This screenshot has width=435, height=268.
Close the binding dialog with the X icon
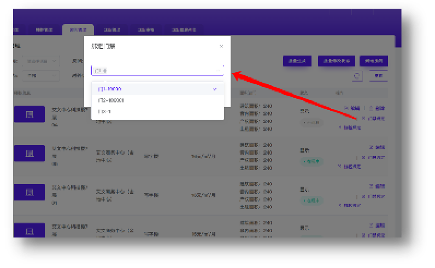221,46
